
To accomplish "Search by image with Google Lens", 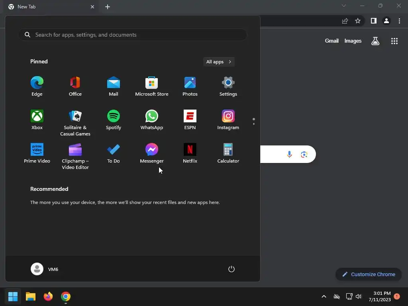I will point(304,154).
